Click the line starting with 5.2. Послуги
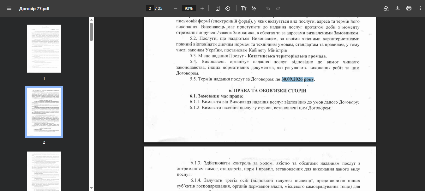425x191 pixels. coord(274,39)
